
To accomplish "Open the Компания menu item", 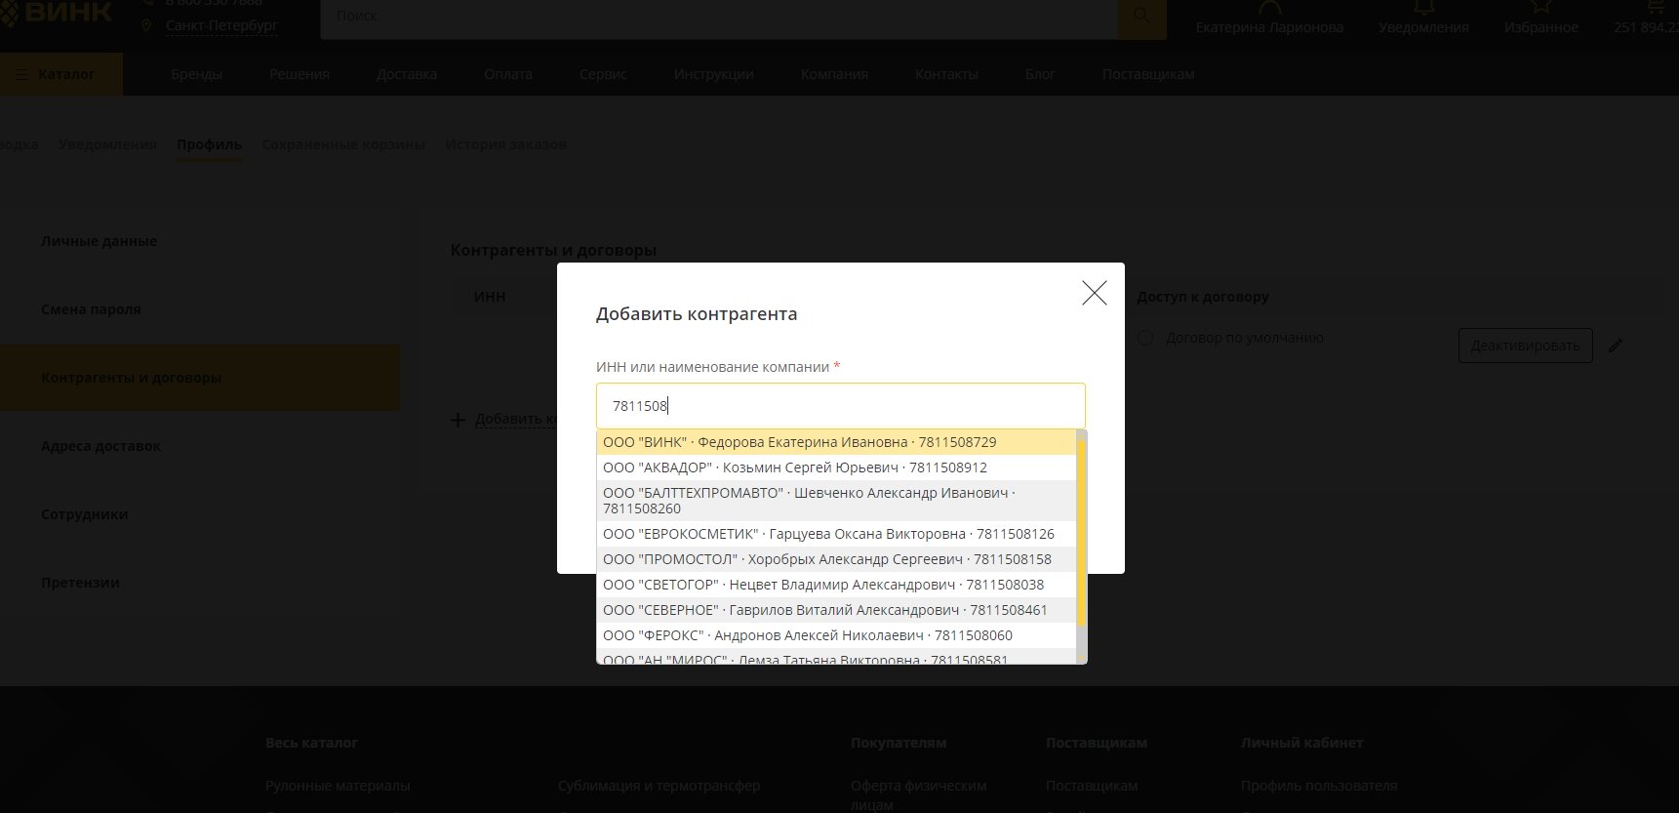I will pyautogui.click(x=834, y=74).
